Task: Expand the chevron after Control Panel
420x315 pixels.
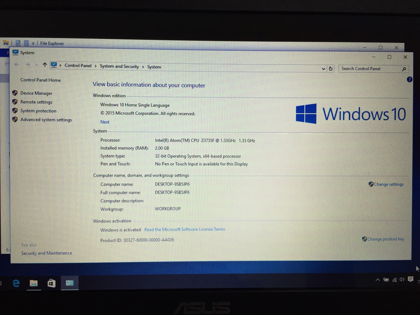Action: [95, 66]
